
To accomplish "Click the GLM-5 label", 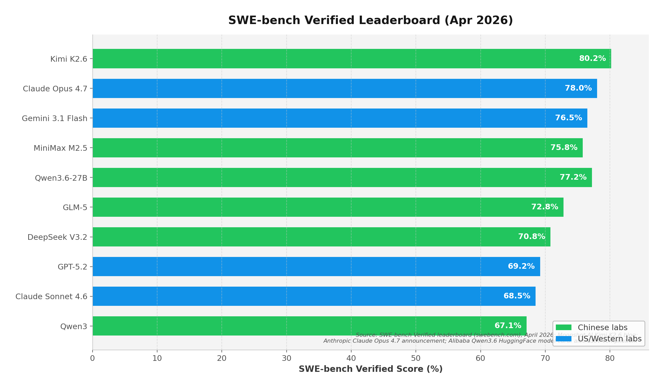I will (75, 208).
